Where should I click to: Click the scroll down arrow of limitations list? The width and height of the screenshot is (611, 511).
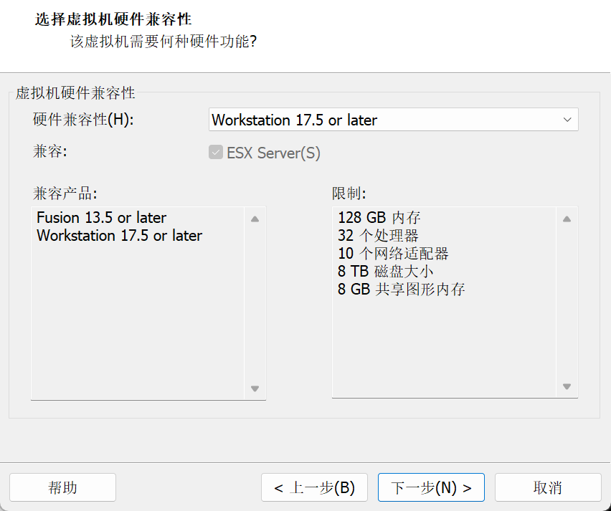(567, 386)
